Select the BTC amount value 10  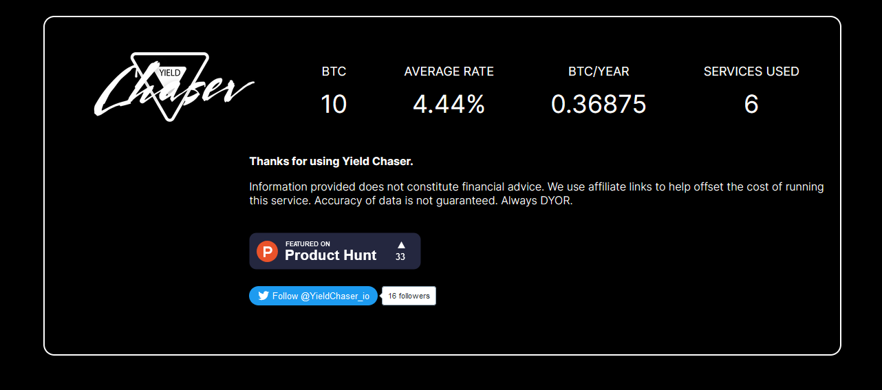[x=334, y=105]
